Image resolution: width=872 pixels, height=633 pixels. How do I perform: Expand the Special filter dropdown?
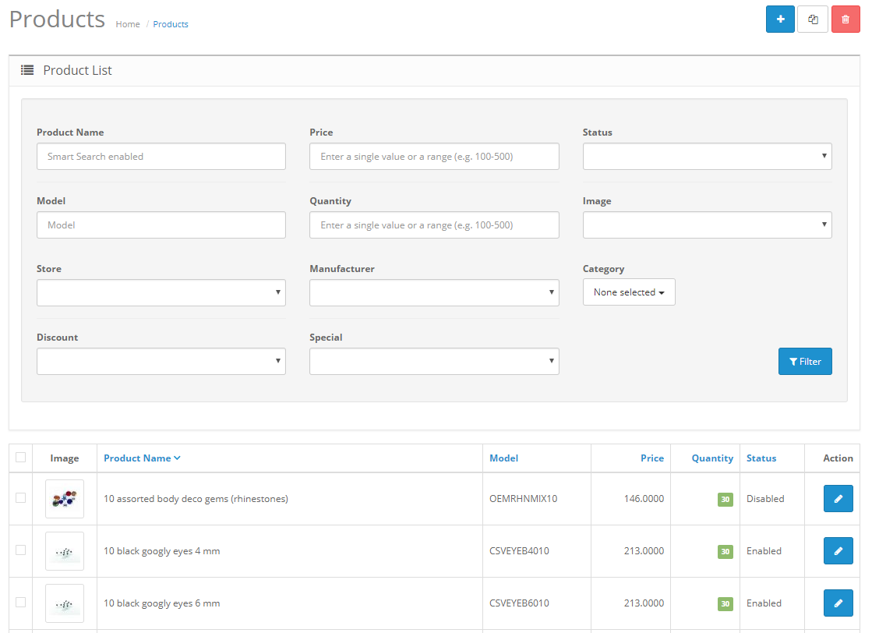(x=434, y=361)
